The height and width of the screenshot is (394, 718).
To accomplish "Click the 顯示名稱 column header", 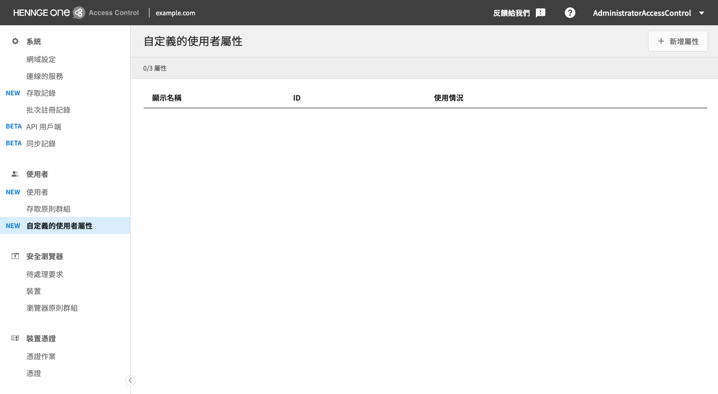I will pyautogui.click(x=167, y=98).
